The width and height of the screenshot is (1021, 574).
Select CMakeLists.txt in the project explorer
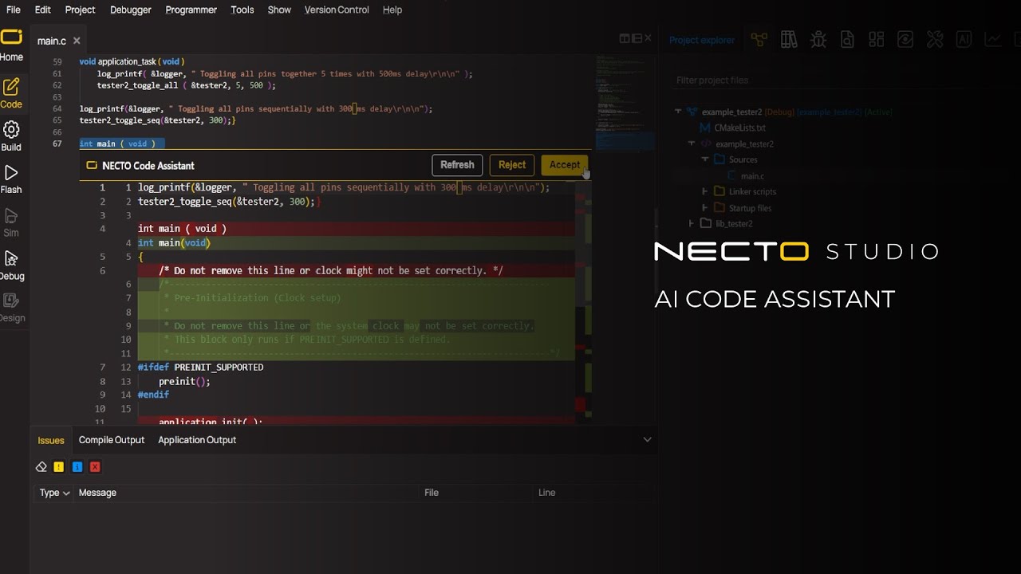(x=739, y=128)
